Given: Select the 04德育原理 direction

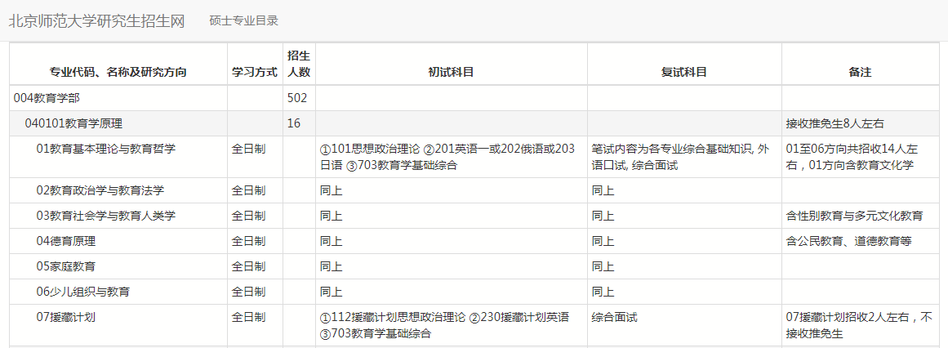Looking at the screenshot, I should [x=66, y=241].
